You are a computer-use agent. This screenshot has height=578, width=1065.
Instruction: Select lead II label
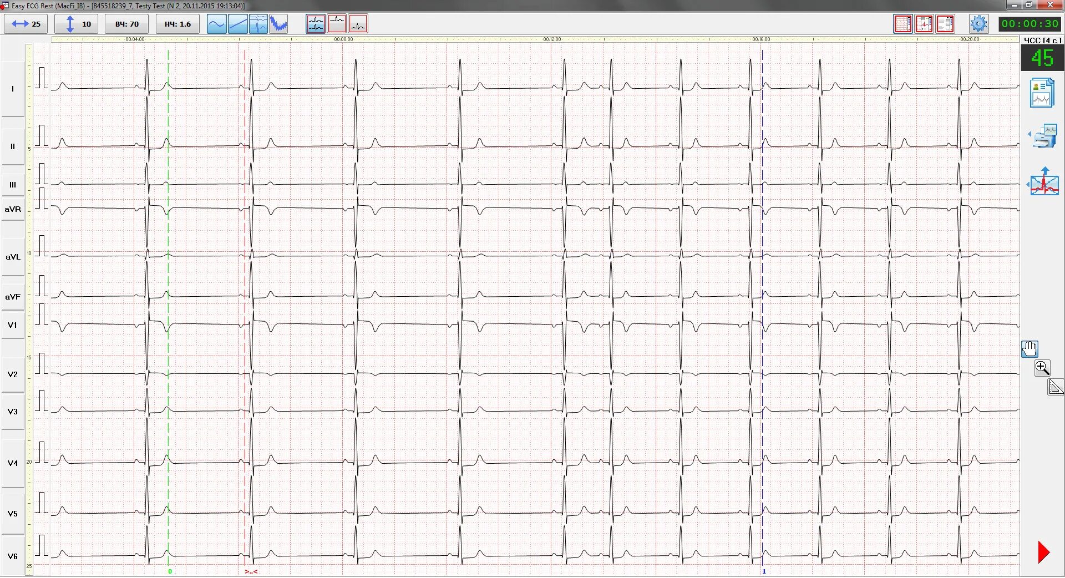(x=13, y=146)
